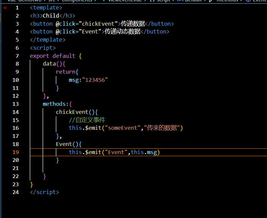The image size is (267, 218).
Task: Collapse the chickEvent method at line 14
Action: tap(25, 112)
